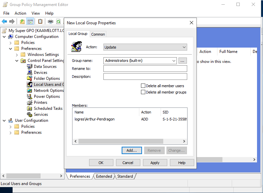Open the Group name combo box arrow
Viewport: 263px width, 193px height.
(x=174, y=61)
